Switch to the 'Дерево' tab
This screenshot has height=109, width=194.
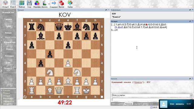pos(137,104)
